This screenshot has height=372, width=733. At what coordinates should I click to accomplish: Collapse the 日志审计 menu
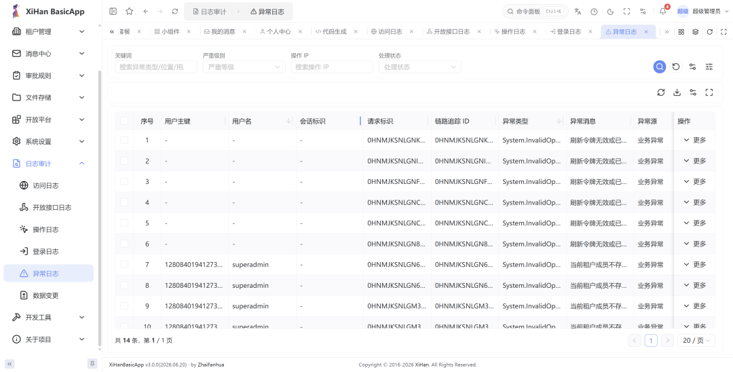[49, 164]
